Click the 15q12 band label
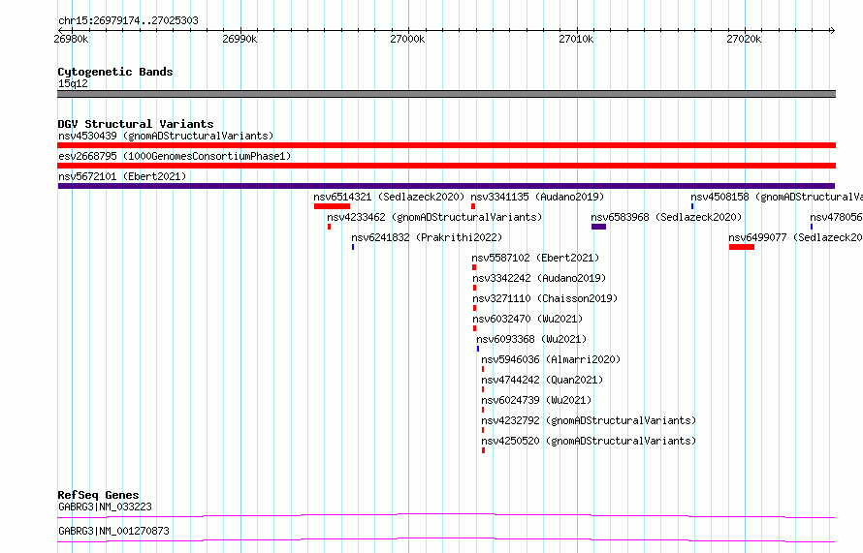 coord(73,83)
